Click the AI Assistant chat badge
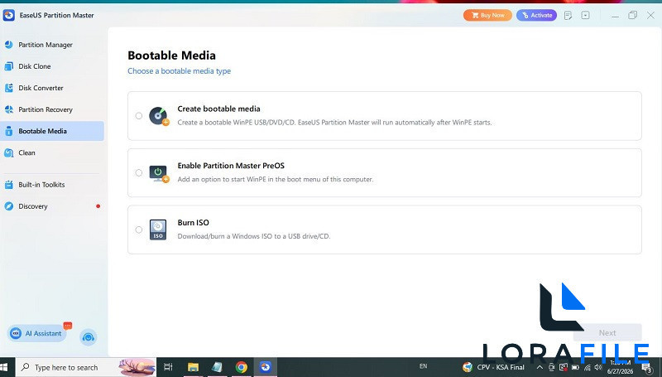Screen dimensions: 662x377 pyautogui.click(x=68, y=326)
